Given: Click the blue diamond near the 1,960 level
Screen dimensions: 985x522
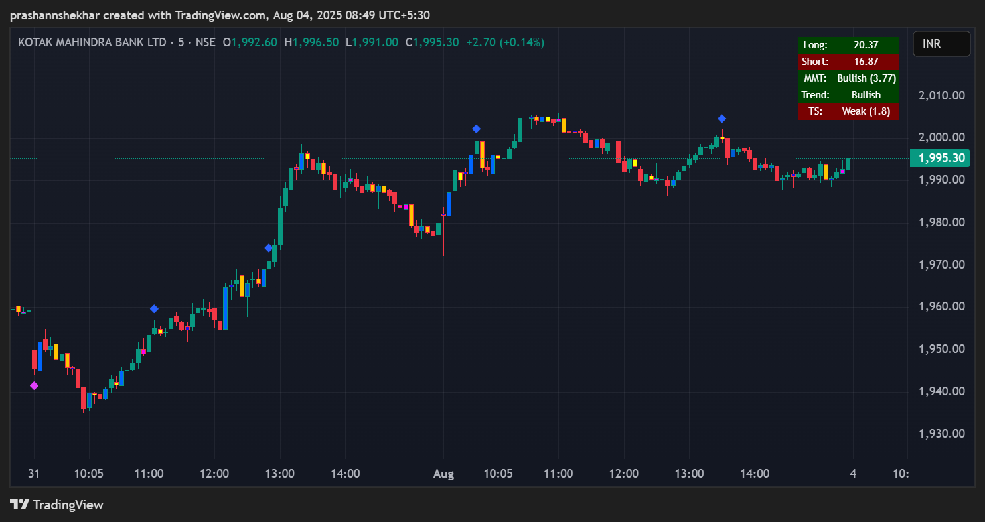Looking at the screenshot, I should pyautogui.click(x=154, y=308).
